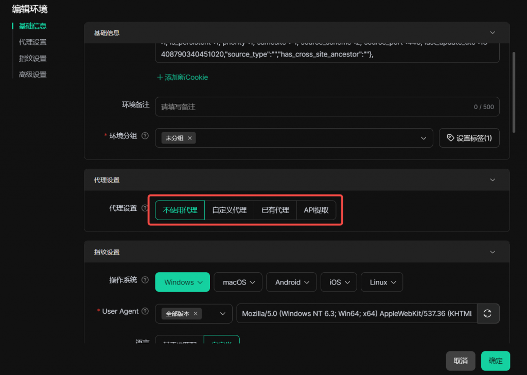Image resolution: width=527 pixels, height=375 pixels.
Task: Remove the 全部版本 tag with x
Action: coord(196,313)
